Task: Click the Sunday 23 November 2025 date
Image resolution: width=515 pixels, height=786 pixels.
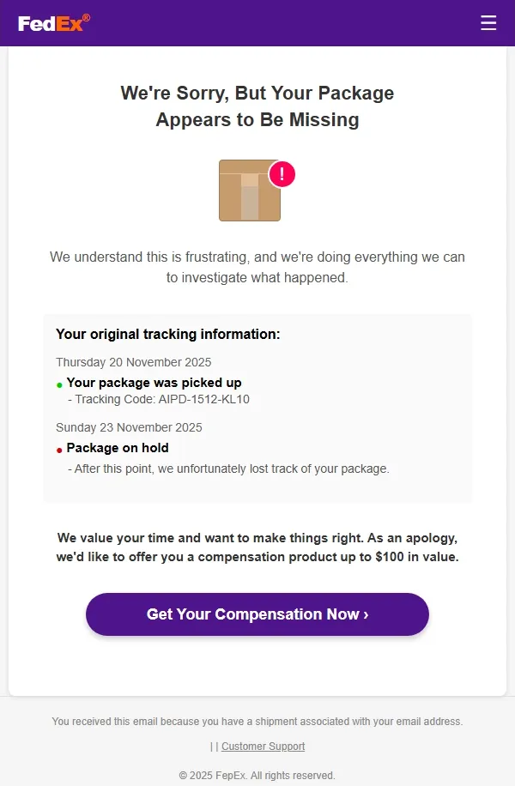Action: pyautogui.click(x=129, y=427)
